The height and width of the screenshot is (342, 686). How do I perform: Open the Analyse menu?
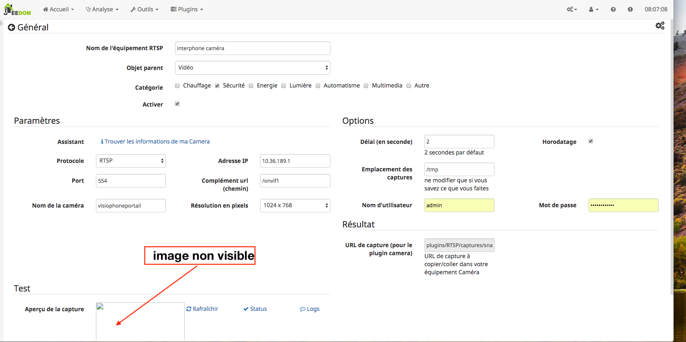point(102,10)
